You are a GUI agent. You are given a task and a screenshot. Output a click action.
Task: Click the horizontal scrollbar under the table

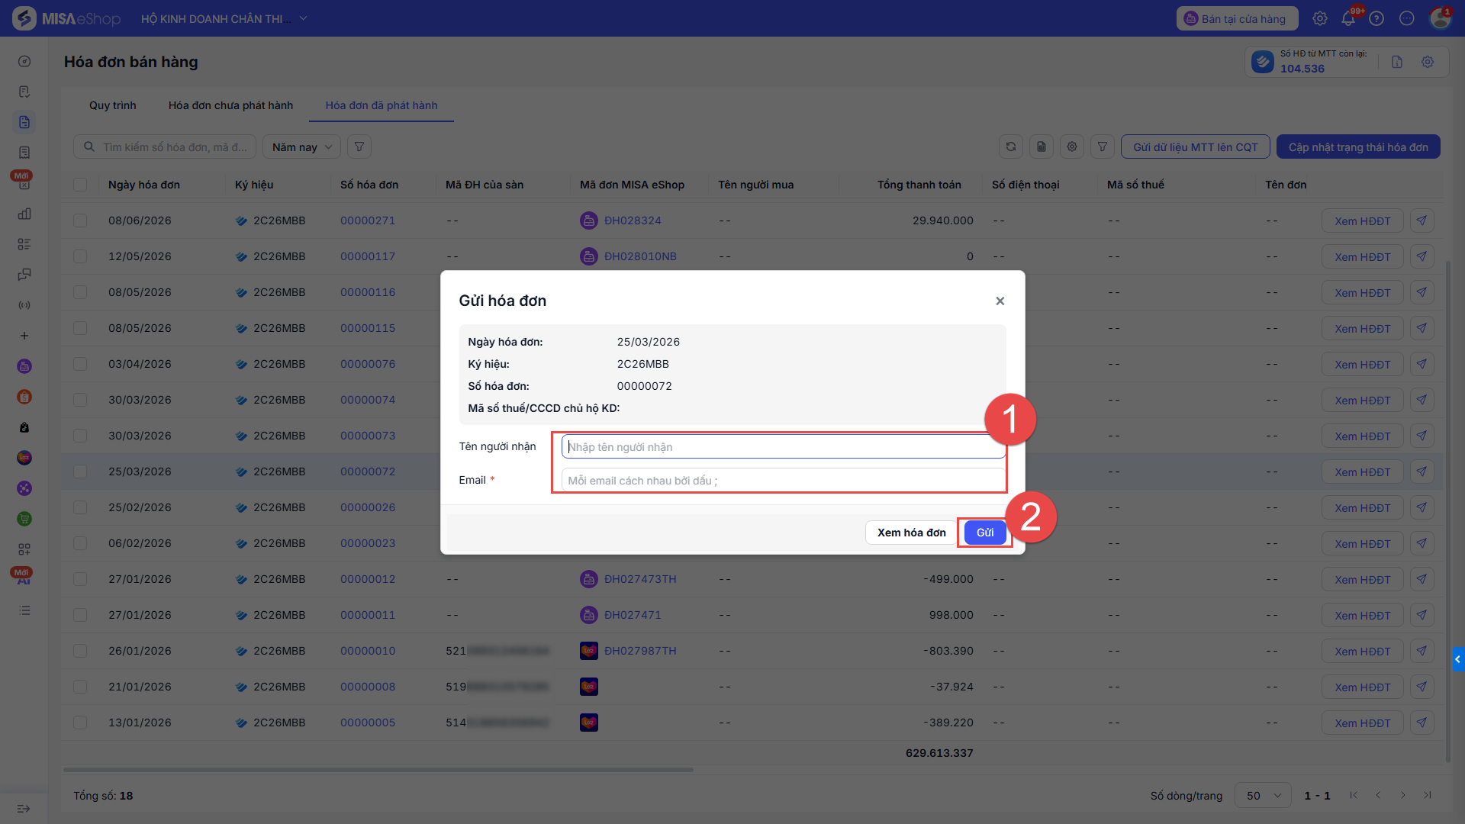pos(378,770)
